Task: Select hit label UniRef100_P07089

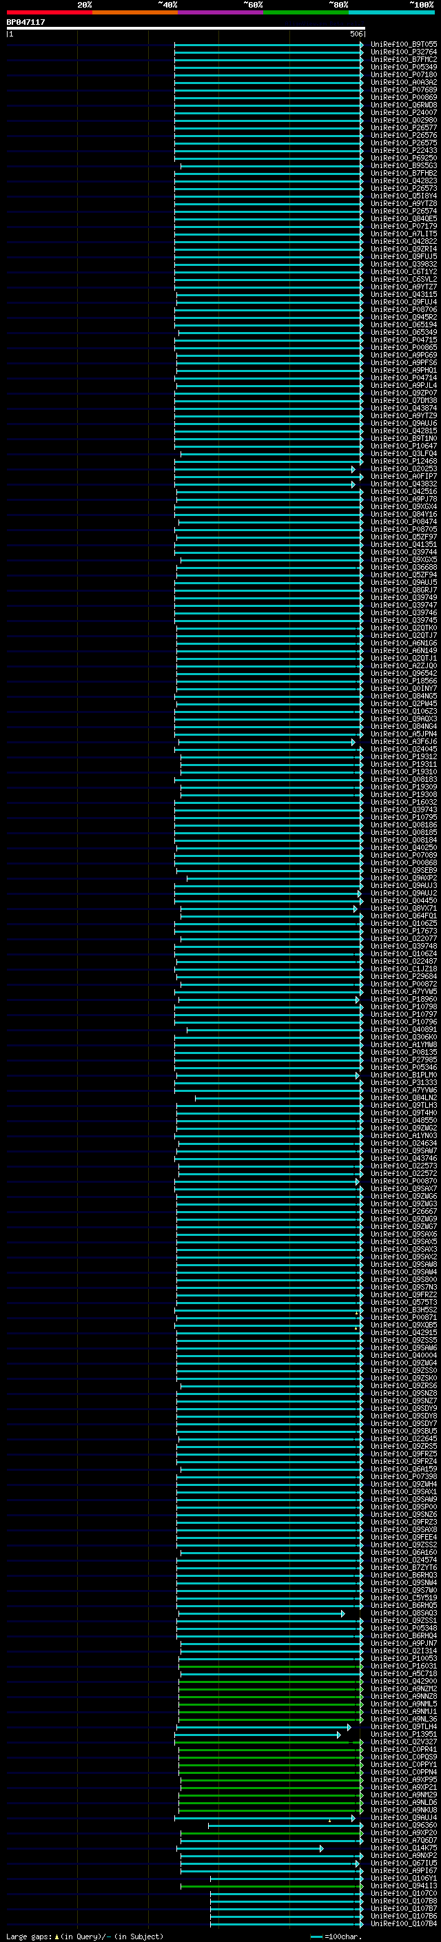Action: [x=404, y=856]
